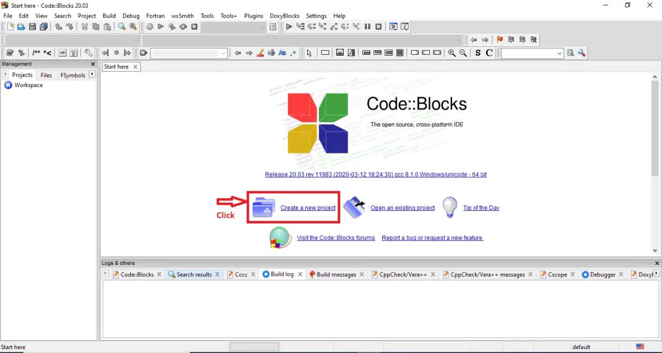Viewport: 662px width, 353px height.
Task: Click the status bar progress indicator
Action: (254, 347)
